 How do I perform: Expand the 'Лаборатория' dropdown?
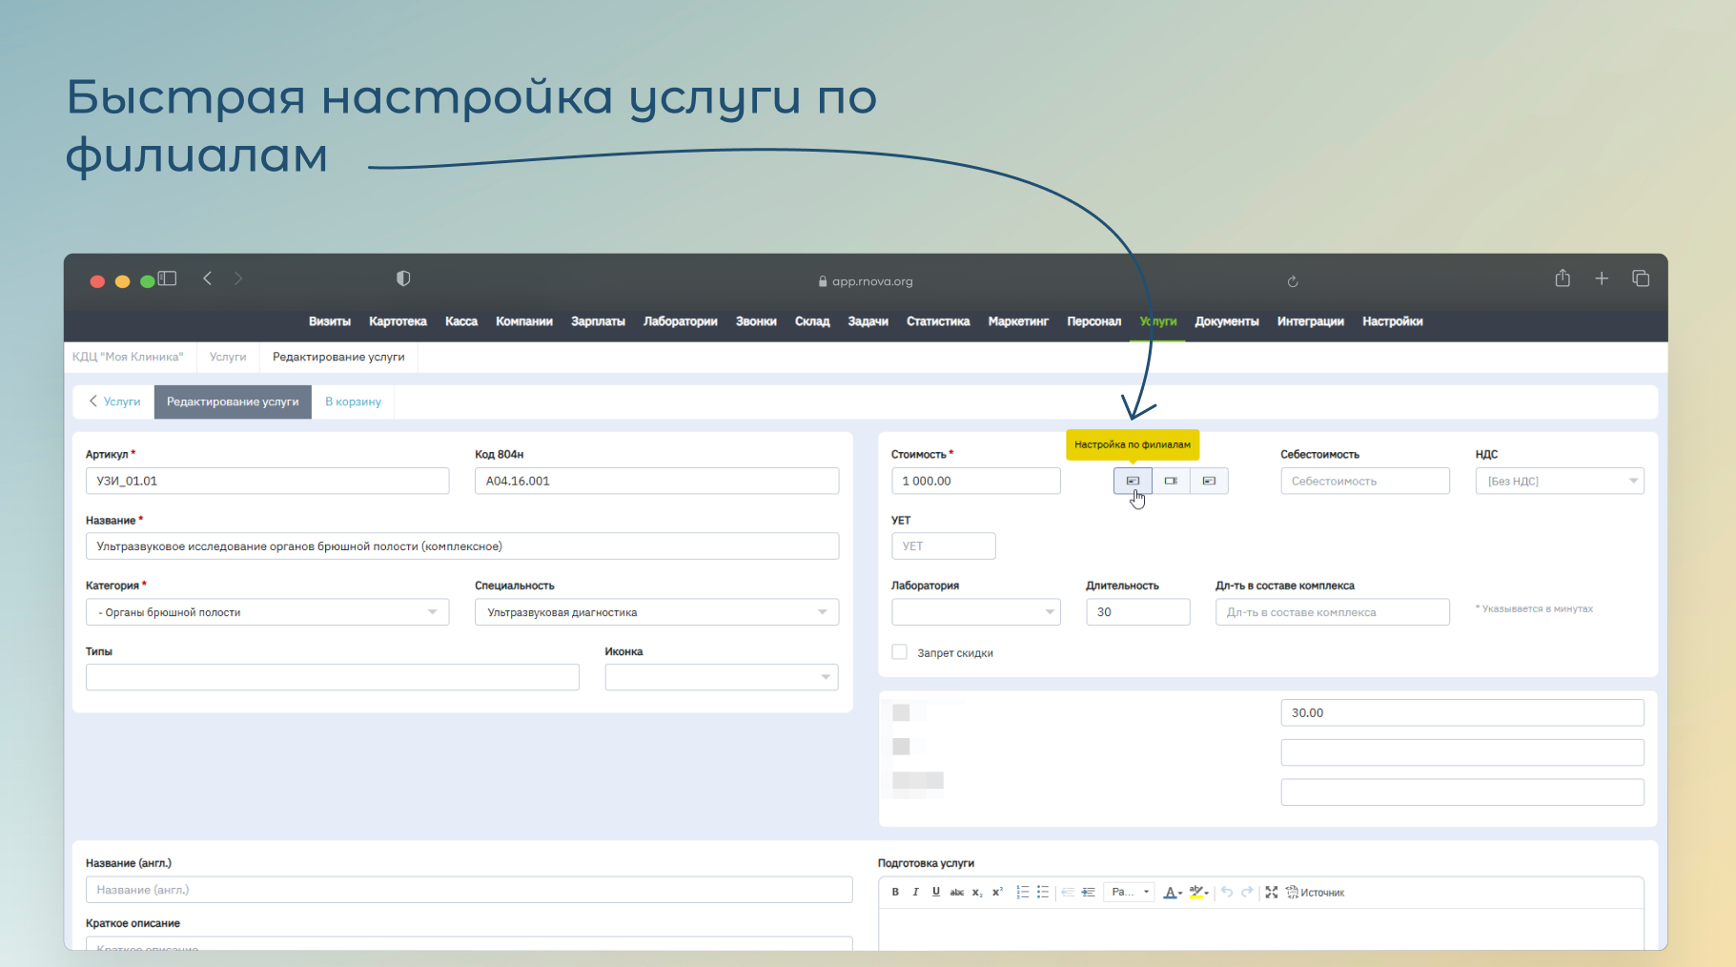tap(975, 612)
